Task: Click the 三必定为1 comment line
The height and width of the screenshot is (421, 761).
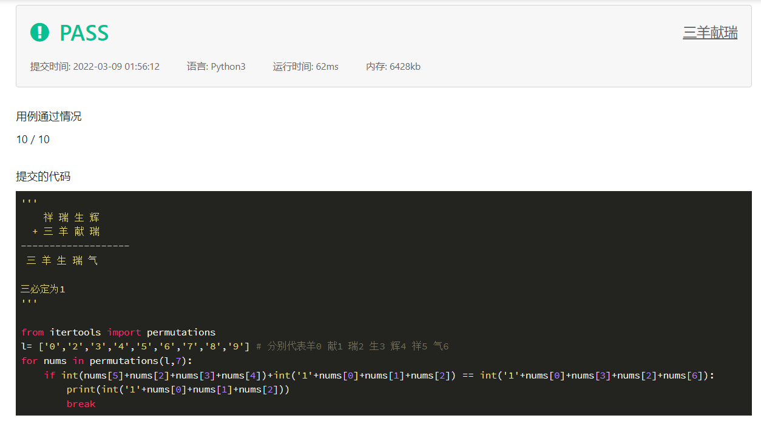Action: [x=42, y=289]
